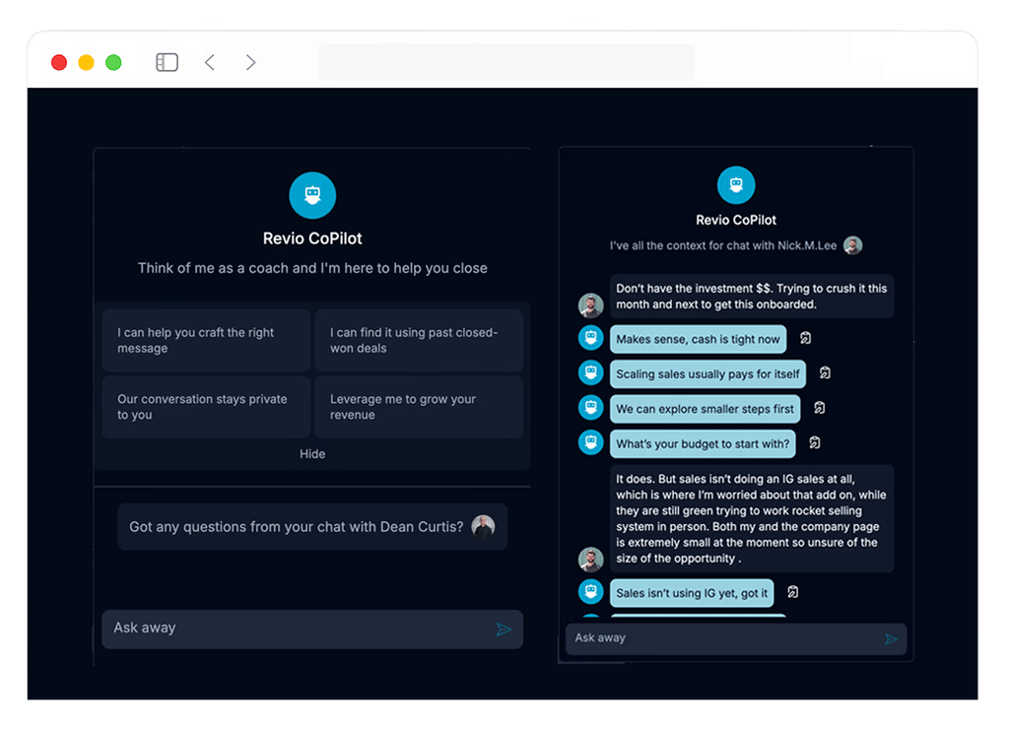Screen dimensions: 1009x733
Task: Go forward with browser forward arrow
Action: click(250, 62)
